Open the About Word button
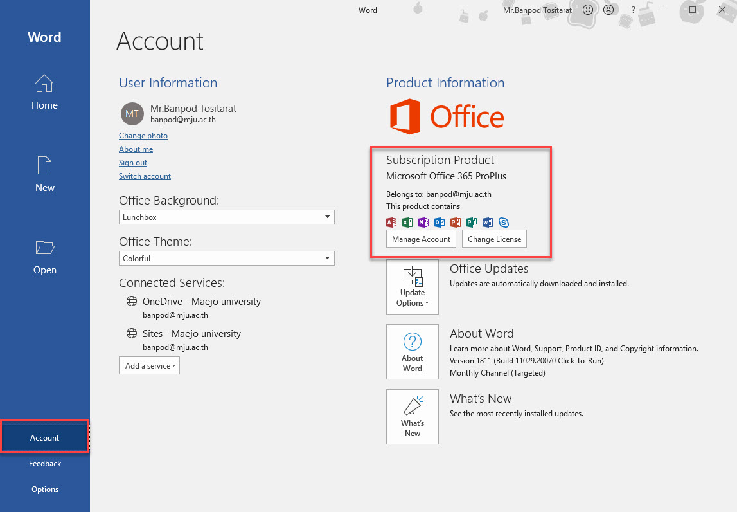Image resolution: width=737 pixels, height=512 pixels. click(x=412, y=352)
